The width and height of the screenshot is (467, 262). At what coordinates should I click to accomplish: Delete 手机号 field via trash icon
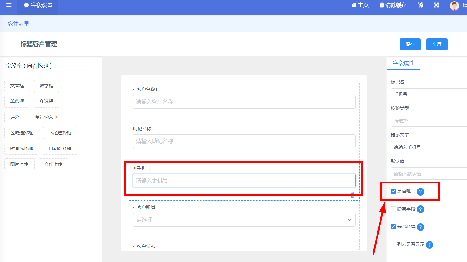pos(352,196)
